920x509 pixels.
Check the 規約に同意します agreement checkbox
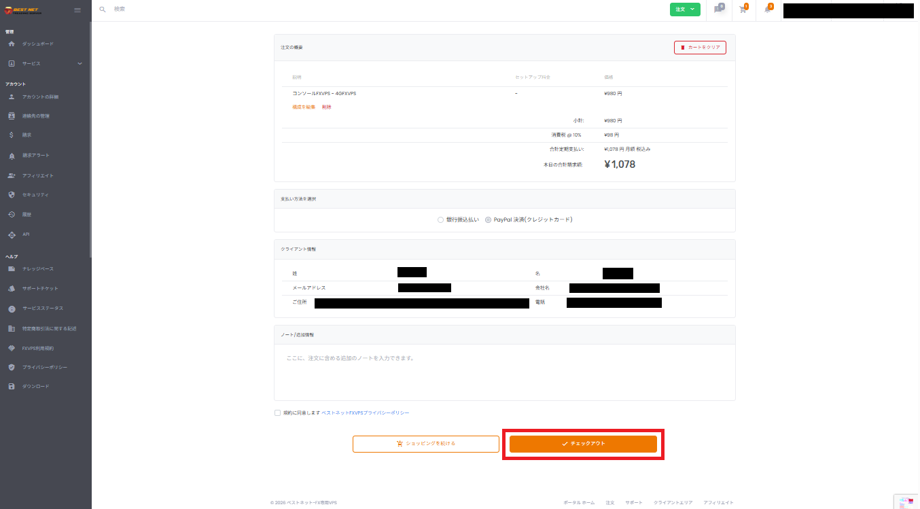[277, 413]
